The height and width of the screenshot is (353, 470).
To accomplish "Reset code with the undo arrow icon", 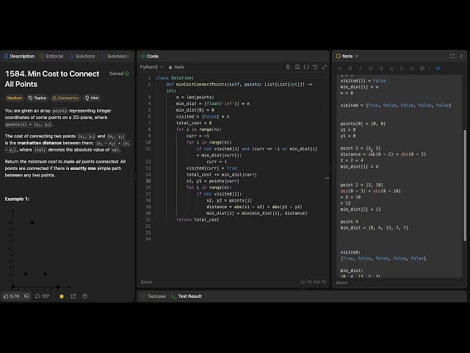I will pos(315,67).
